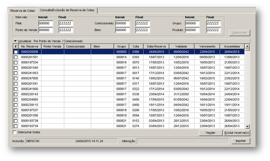Image resolution: width=270 pixels, height=161 pixels.
Task: Click Produto Inicial field
Action: coord(192,30)
